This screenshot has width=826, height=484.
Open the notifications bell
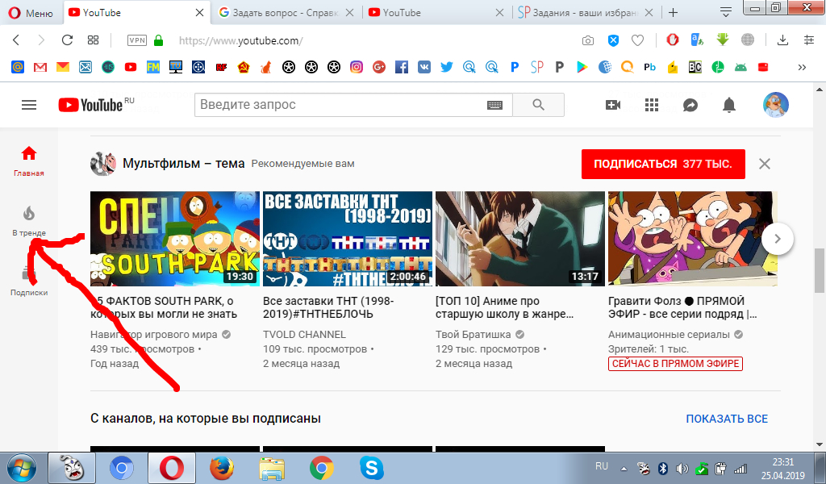pyautogui.click(x=729, y=105)
